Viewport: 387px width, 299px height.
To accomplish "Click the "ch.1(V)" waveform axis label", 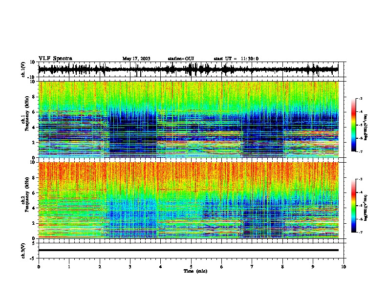I will tap(23, 69).
